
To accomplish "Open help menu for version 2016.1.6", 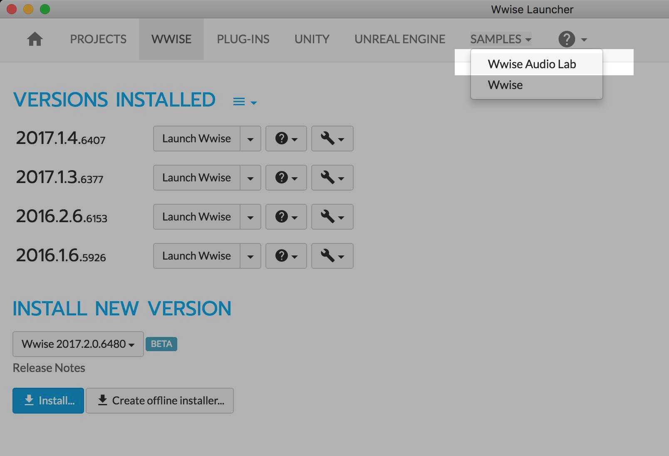I will click(286, 256).
